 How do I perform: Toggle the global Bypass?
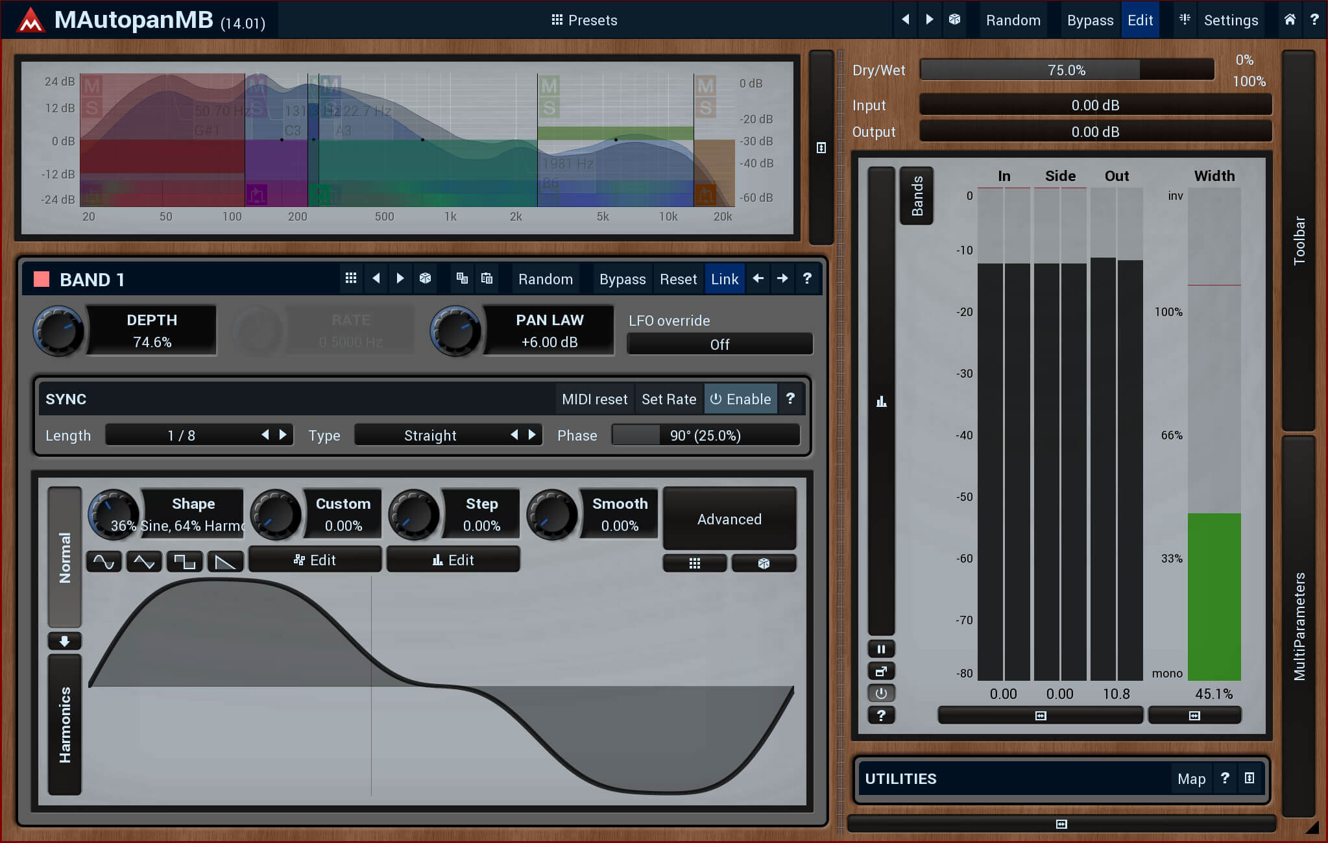point(1090,20)
